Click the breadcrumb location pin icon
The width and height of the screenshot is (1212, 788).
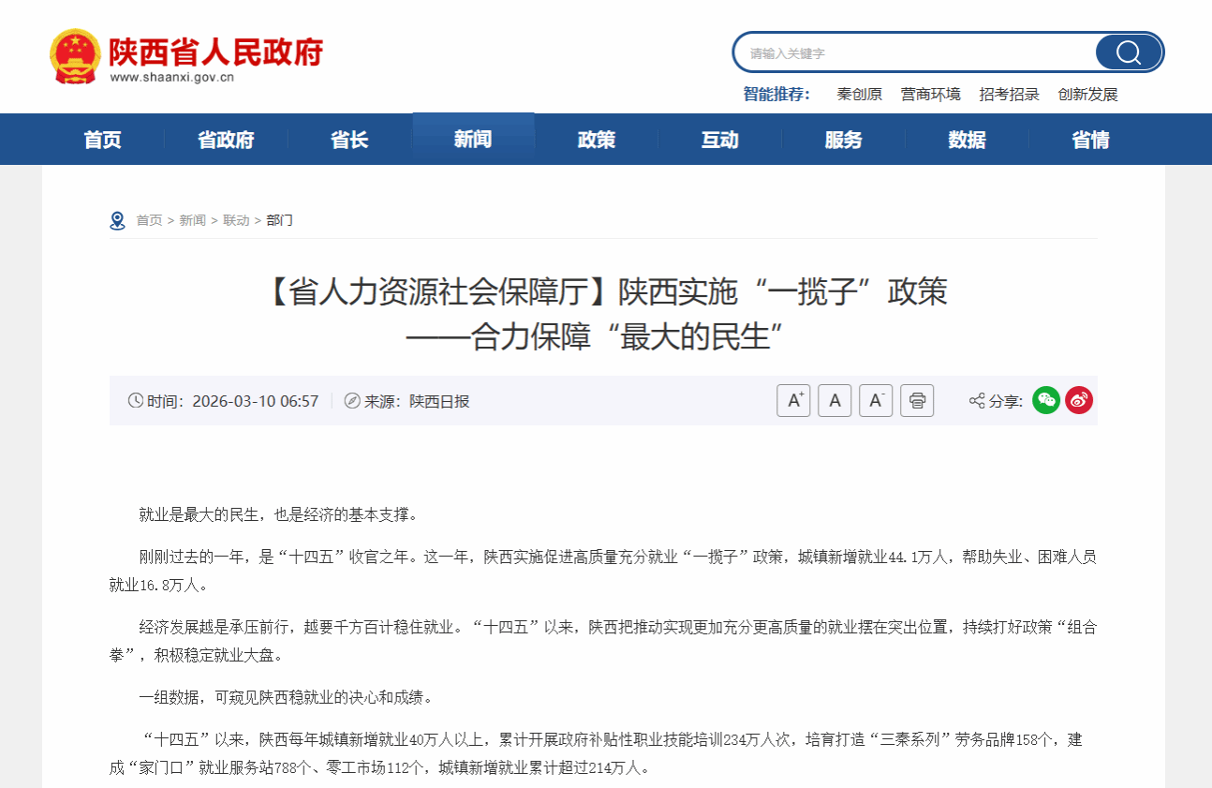pos(117,220)
